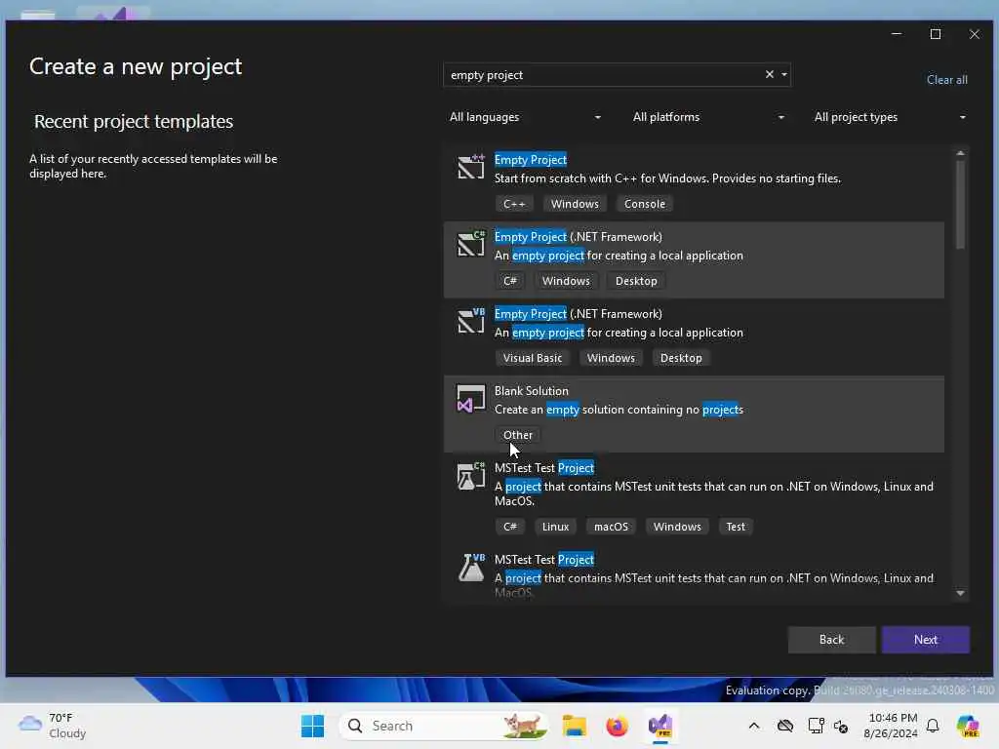
Task: Click the Linux tag under MSTest Test Project
Action: pos(555,527)
